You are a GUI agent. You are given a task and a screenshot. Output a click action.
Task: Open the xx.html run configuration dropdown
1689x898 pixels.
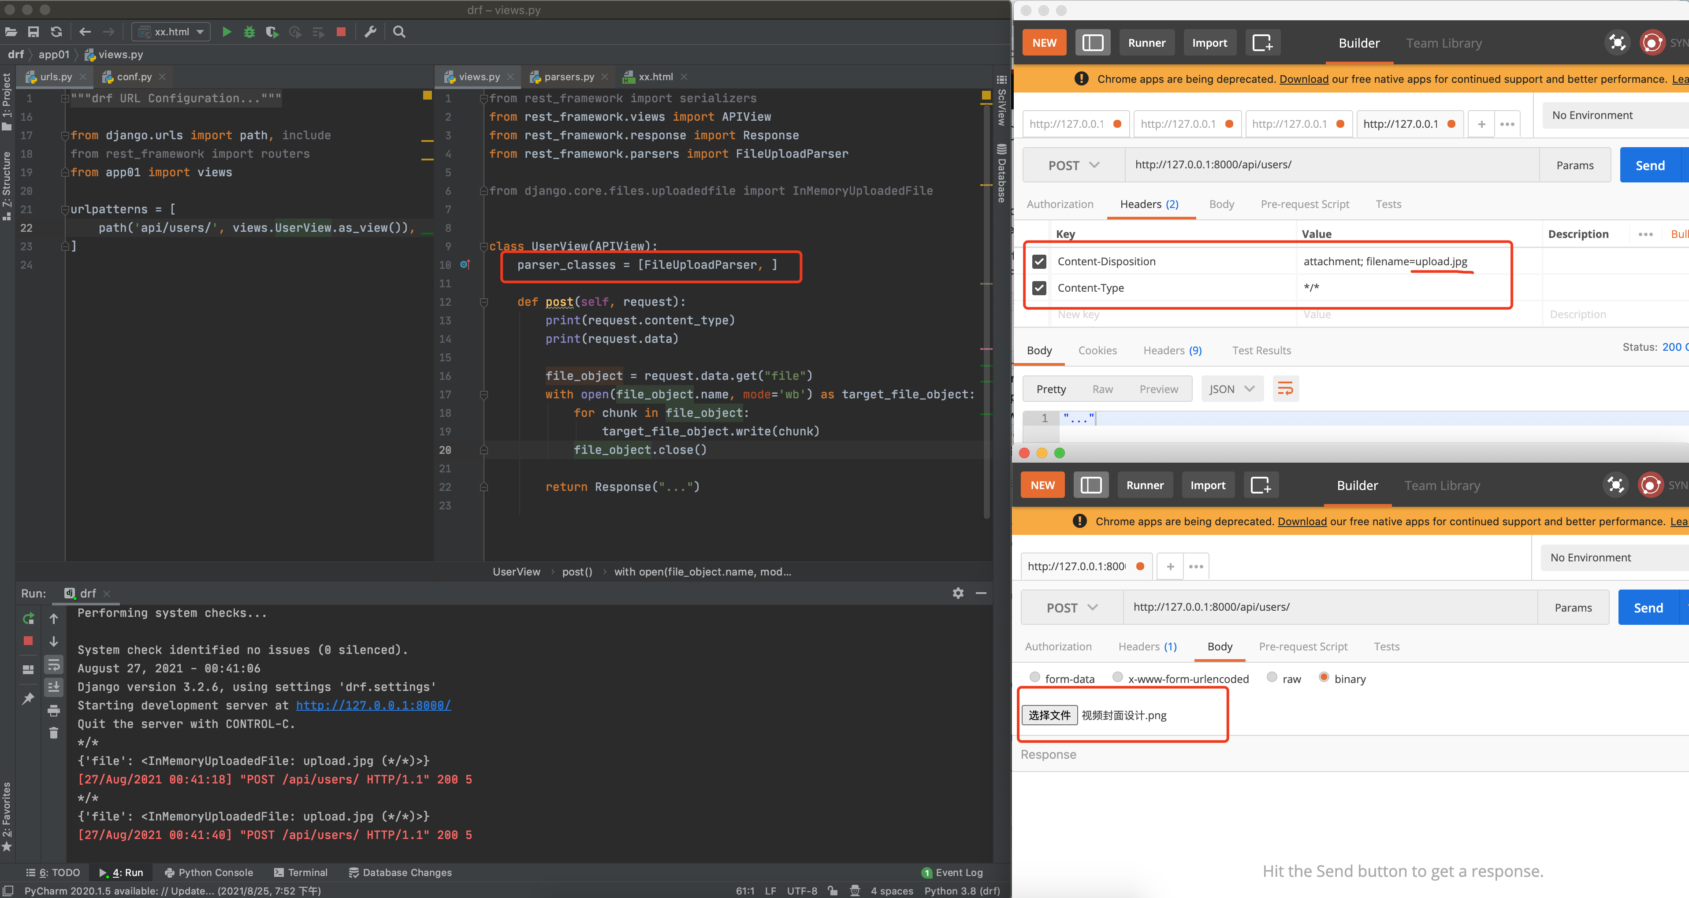(x=172, y=31)
